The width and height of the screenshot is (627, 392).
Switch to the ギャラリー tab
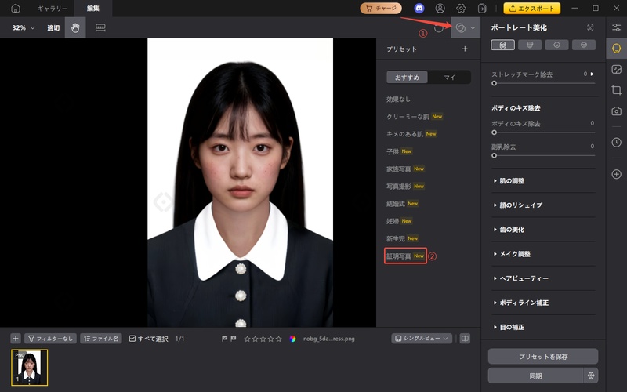(53, 9)
